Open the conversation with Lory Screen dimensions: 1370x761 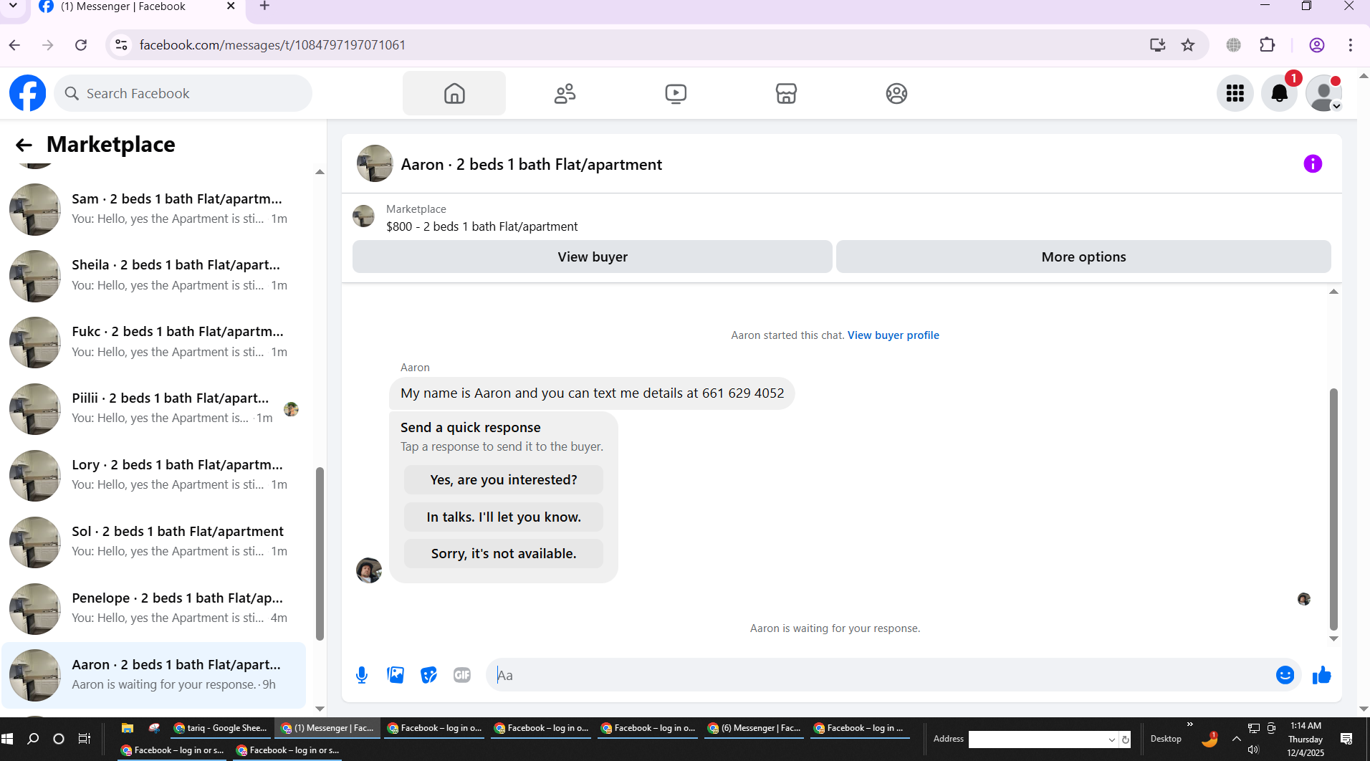(x=154, y=476)
